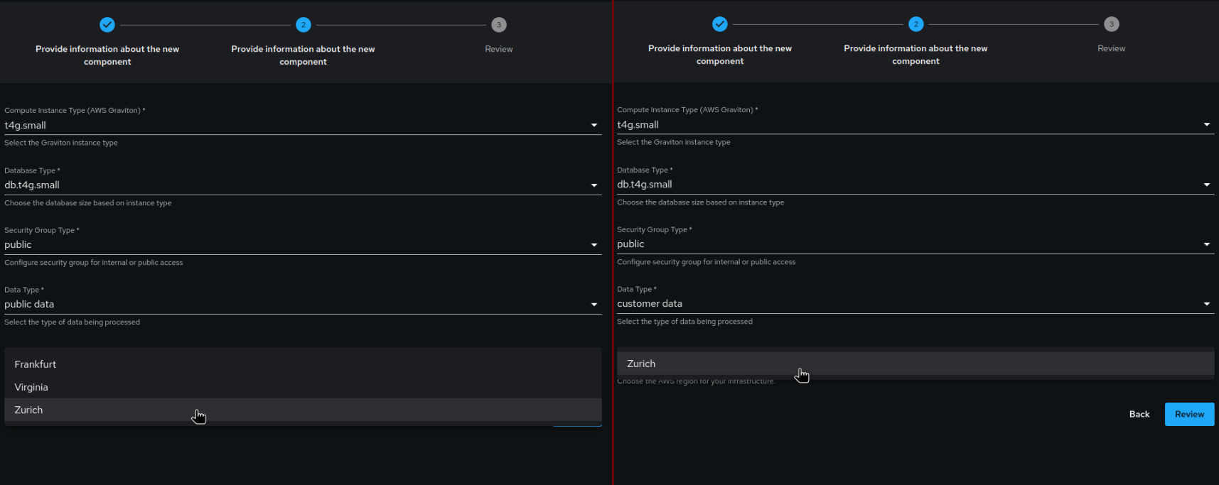Choose Frankfurt from the region list
Image resolution: width=1219 pixels, height=485 pixels.
[x=36, y=364]
